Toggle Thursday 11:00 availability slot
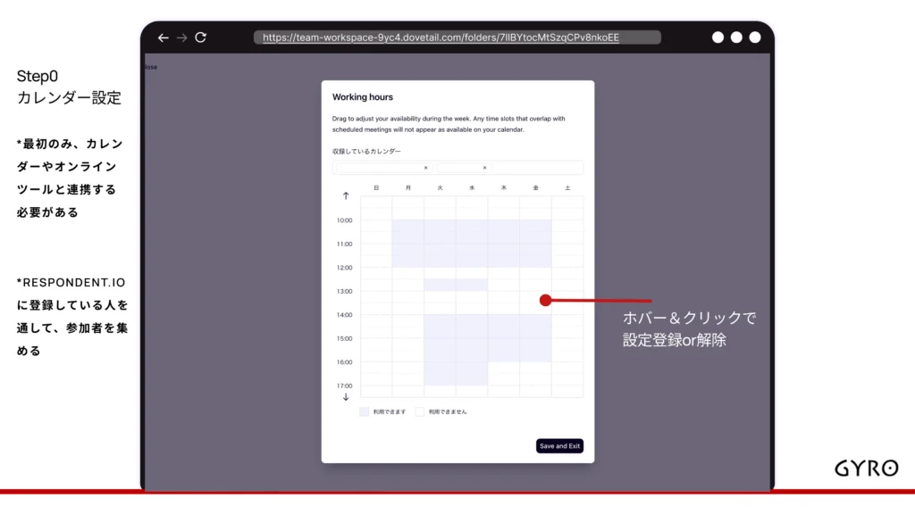 point(503,249)
